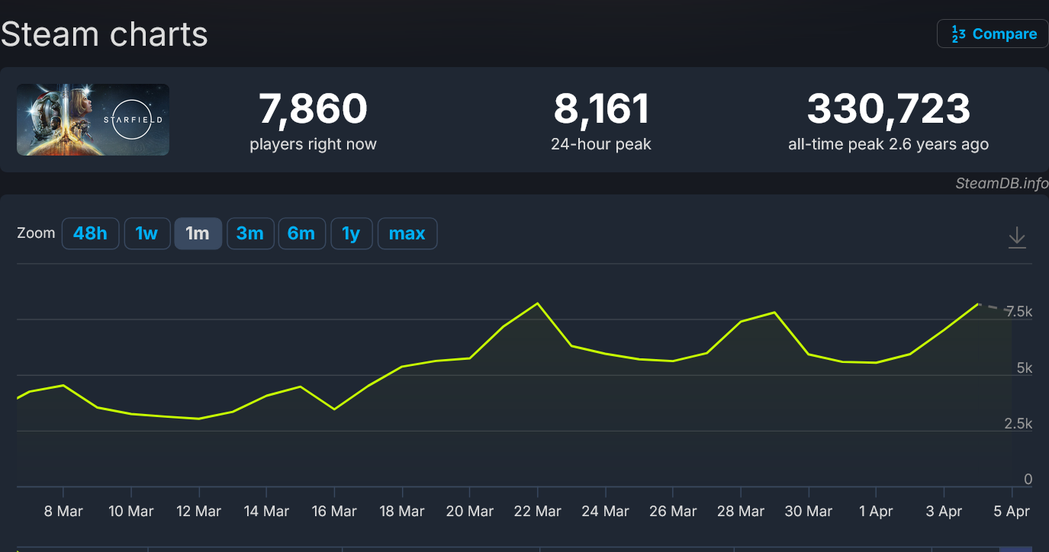
Task: Set chart zoom to 1w
Action: click(x=146, y=233)
